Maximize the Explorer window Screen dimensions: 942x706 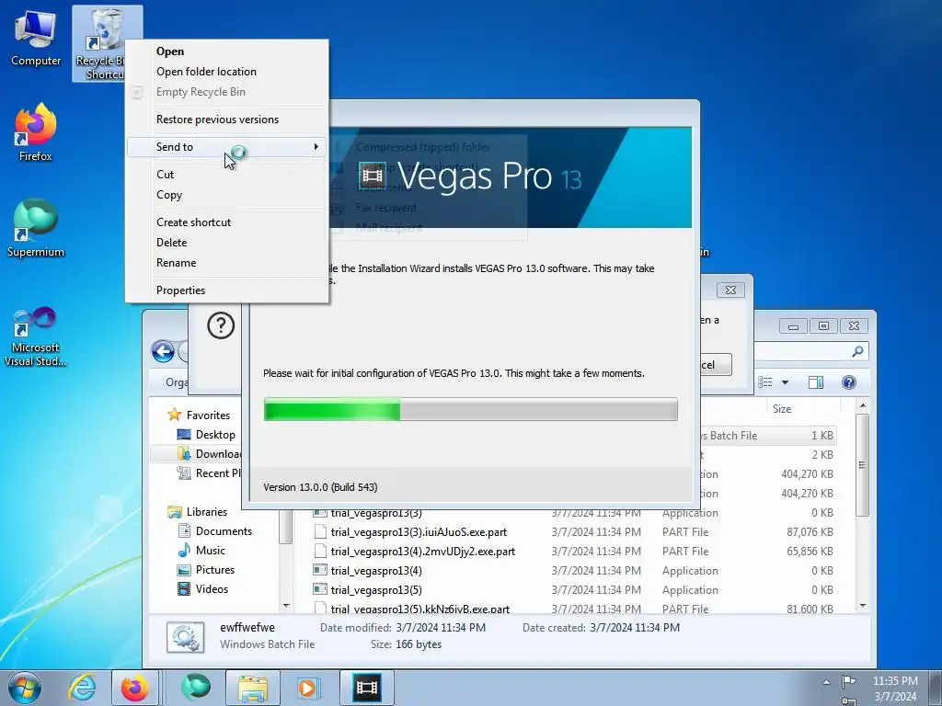tap(823, 326)
